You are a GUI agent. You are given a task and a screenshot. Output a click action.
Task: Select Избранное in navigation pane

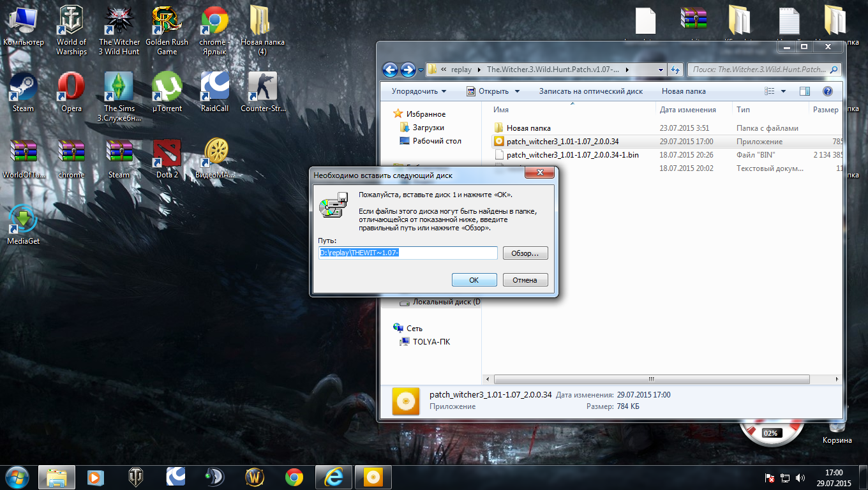pyautogui.click(x=419, y=114)
